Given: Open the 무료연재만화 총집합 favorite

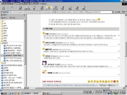Looking at the screenshot, I should pyautogui.click(x=12, y=65).
